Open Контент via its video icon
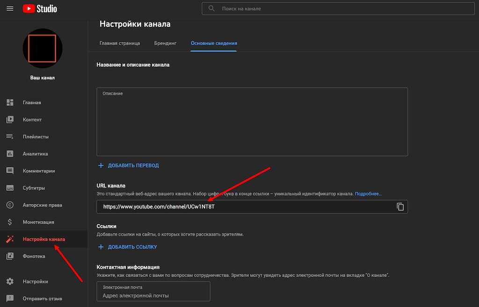Screen dimensions: 479x307 pyautogui.click(x=10, y=120)
